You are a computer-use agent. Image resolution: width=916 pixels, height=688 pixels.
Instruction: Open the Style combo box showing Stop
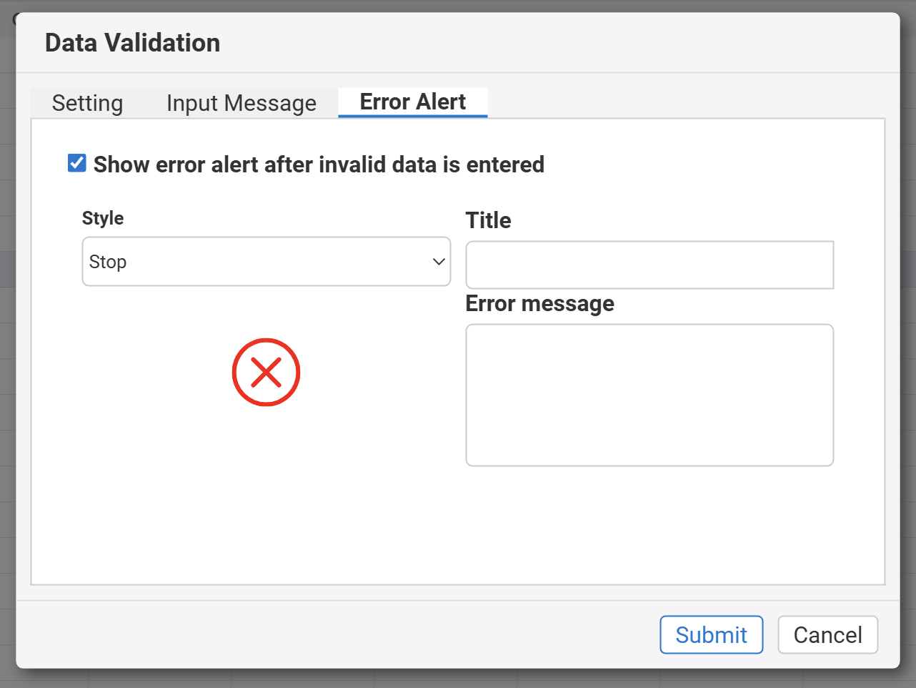(266, 262)
